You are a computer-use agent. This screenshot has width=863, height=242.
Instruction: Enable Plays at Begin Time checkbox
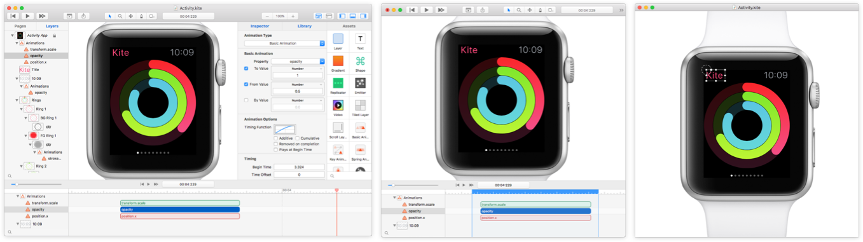click(x=276, y=149)
